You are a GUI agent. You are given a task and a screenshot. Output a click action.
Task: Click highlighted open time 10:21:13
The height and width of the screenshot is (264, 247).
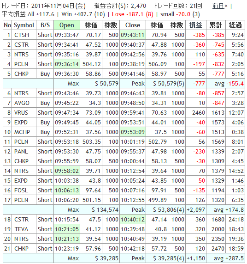(x=67, y=239)
